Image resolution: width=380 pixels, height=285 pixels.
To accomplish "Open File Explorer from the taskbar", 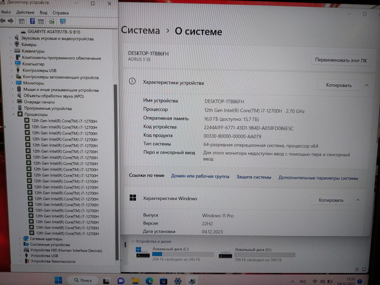I will coord(135,281).
